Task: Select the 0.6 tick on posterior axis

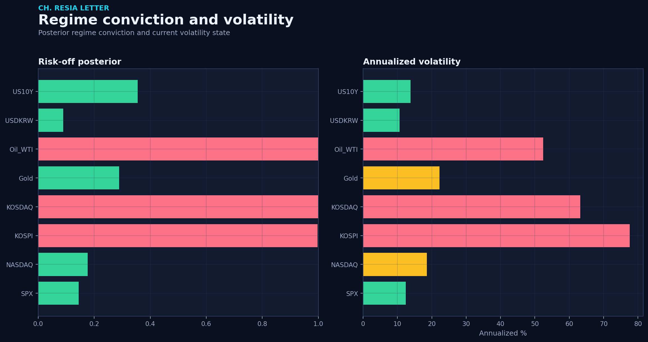Action: coord(206,324)
